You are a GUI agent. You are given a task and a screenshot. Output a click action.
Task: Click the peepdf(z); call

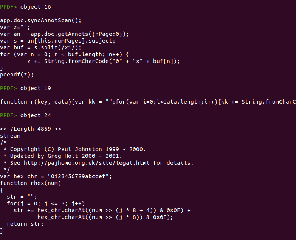tap(17, 75)
